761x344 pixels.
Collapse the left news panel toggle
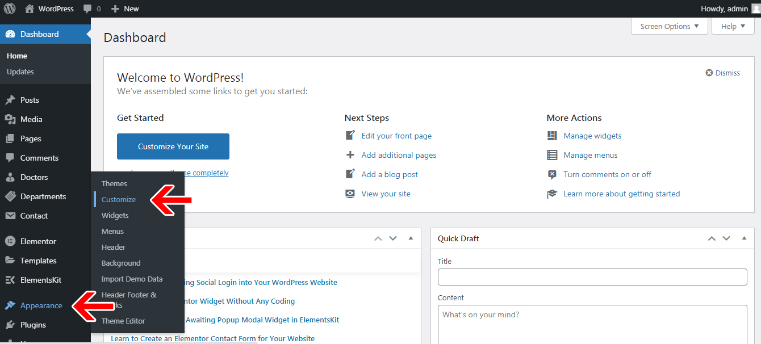(x=411, y=238)
